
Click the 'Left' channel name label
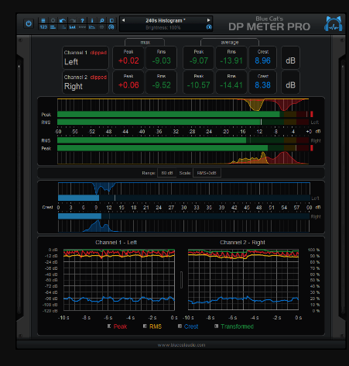point(71,62)
